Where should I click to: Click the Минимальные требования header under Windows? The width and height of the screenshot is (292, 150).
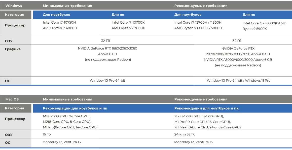click(x=67, y=6)
